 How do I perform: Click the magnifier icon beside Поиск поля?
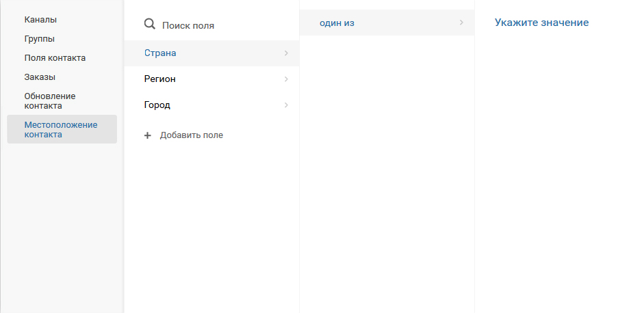tap(150, 25)
